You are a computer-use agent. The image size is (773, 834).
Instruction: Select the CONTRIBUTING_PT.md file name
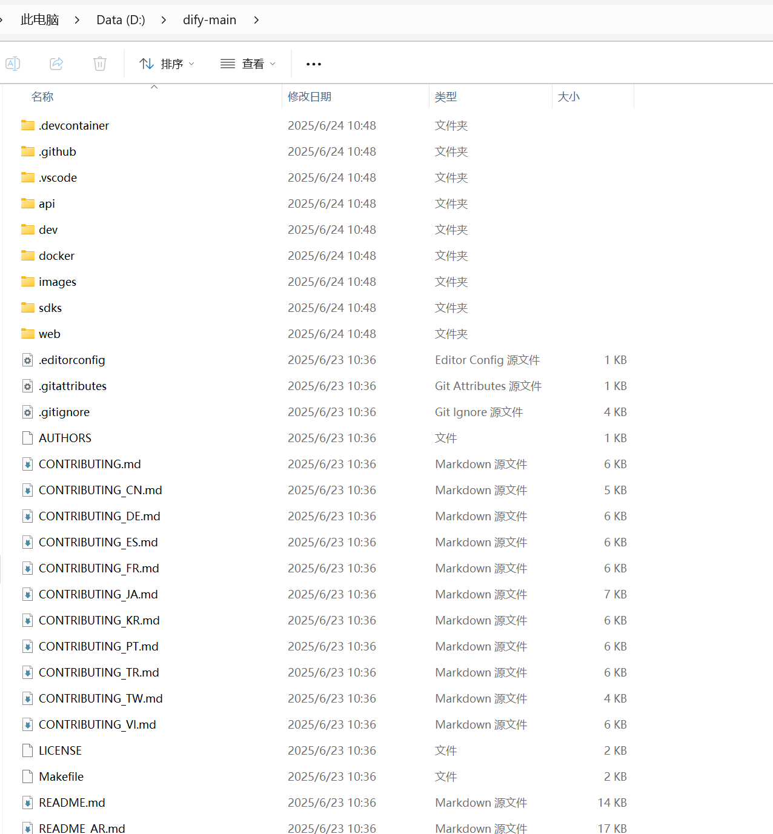[99, 646]
